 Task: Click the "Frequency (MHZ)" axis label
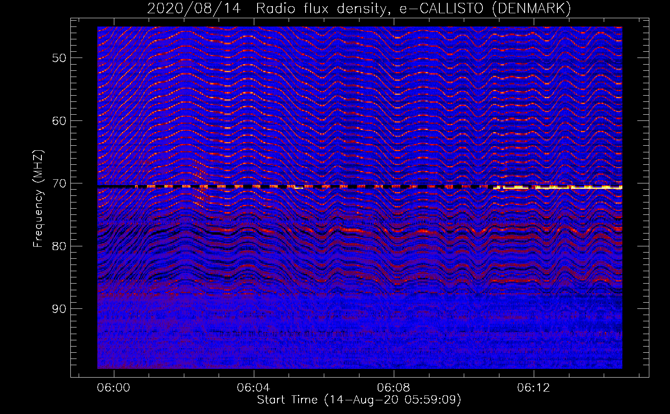pyautogui.click(x=38, y=199)
